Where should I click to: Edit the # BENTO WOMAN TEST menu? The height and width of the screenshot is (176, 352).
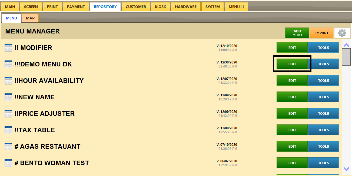292,163
